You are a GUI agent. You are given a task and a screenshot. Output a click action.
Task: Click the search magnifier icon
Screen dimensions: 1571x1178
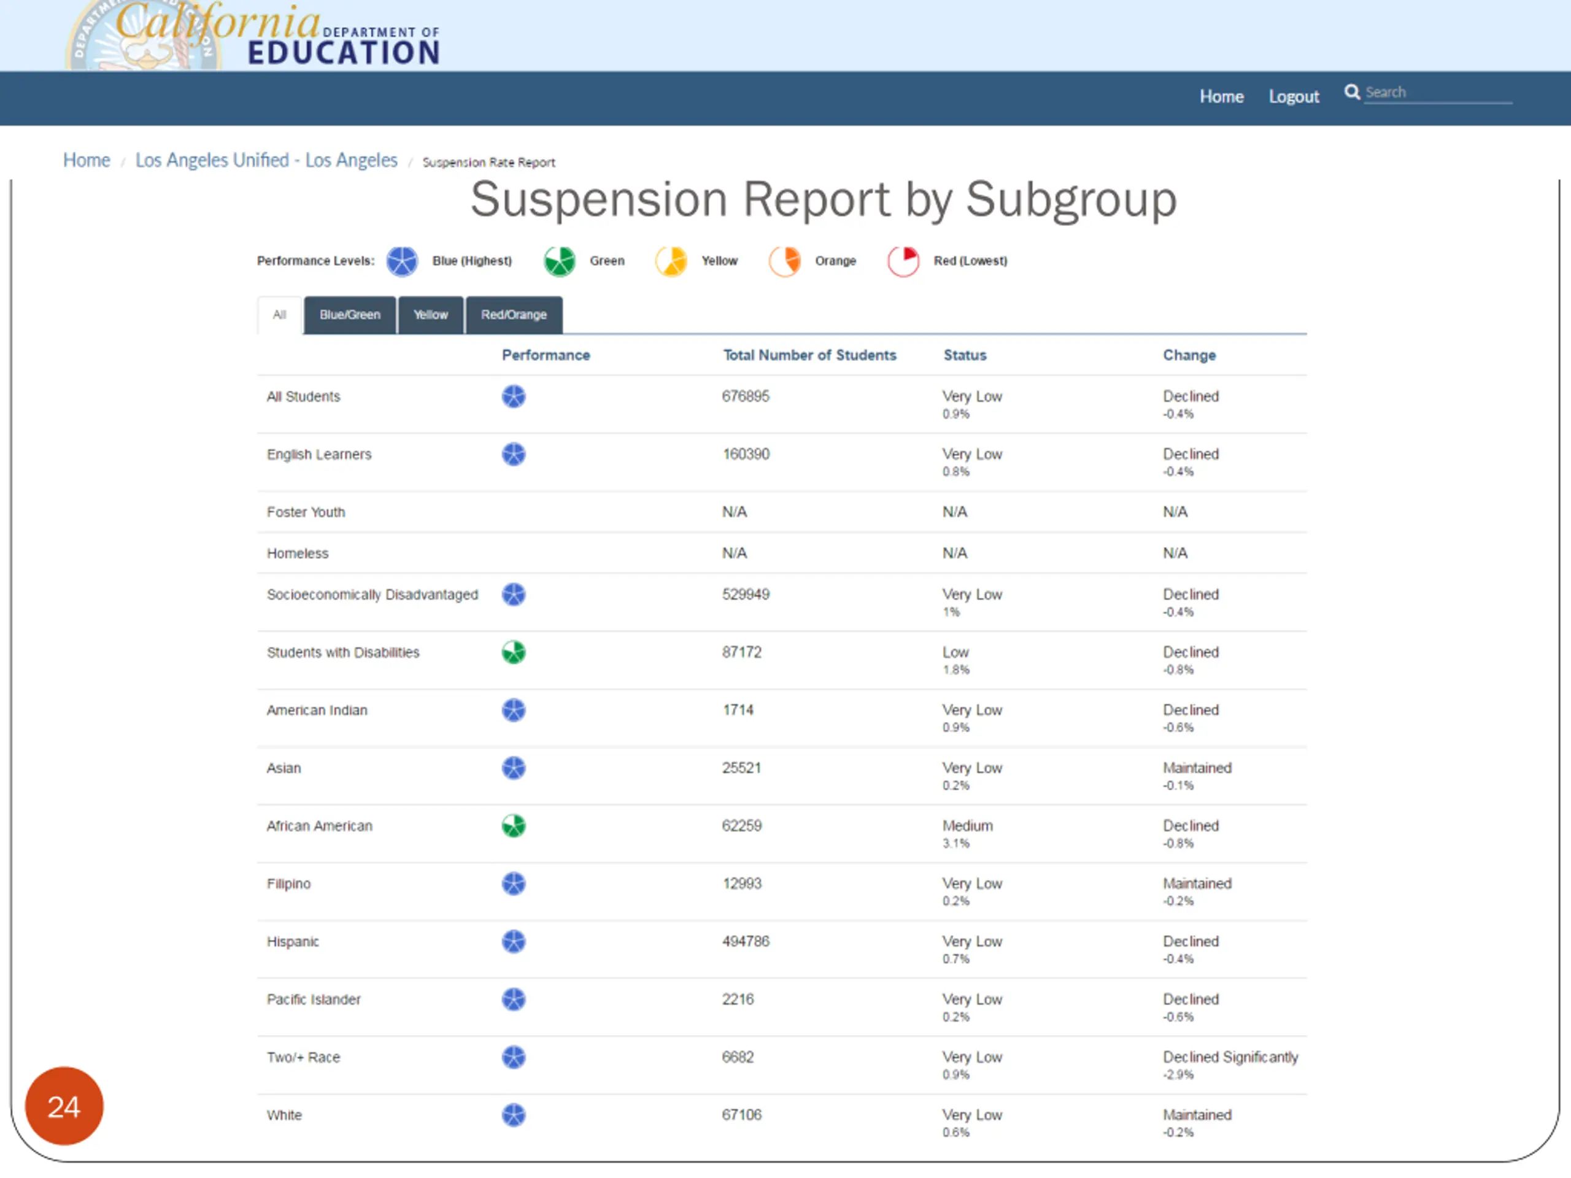1351,92
